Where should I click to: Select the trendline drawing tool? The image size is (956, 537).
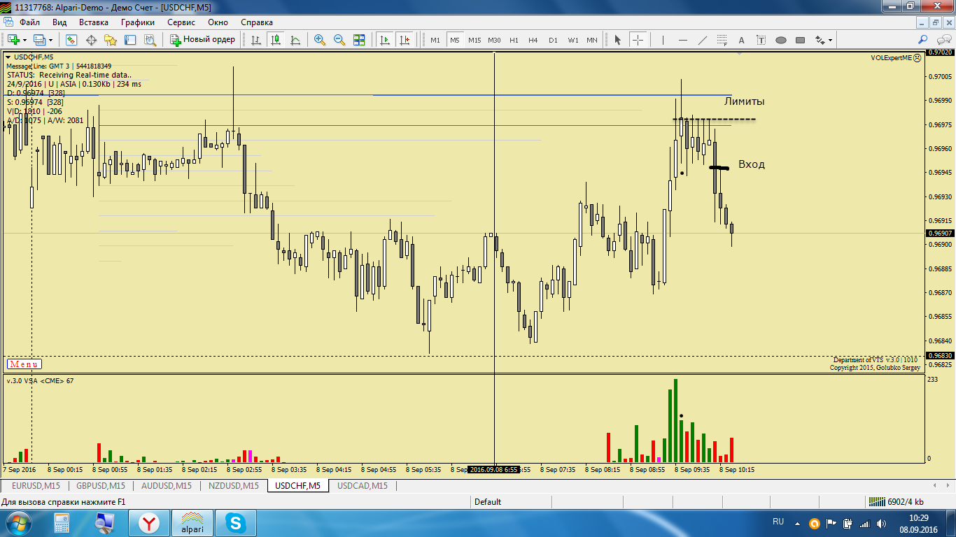click(703, 40)
